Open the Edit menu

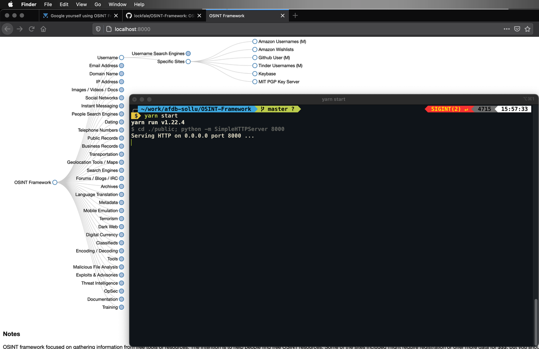(64, 4)
